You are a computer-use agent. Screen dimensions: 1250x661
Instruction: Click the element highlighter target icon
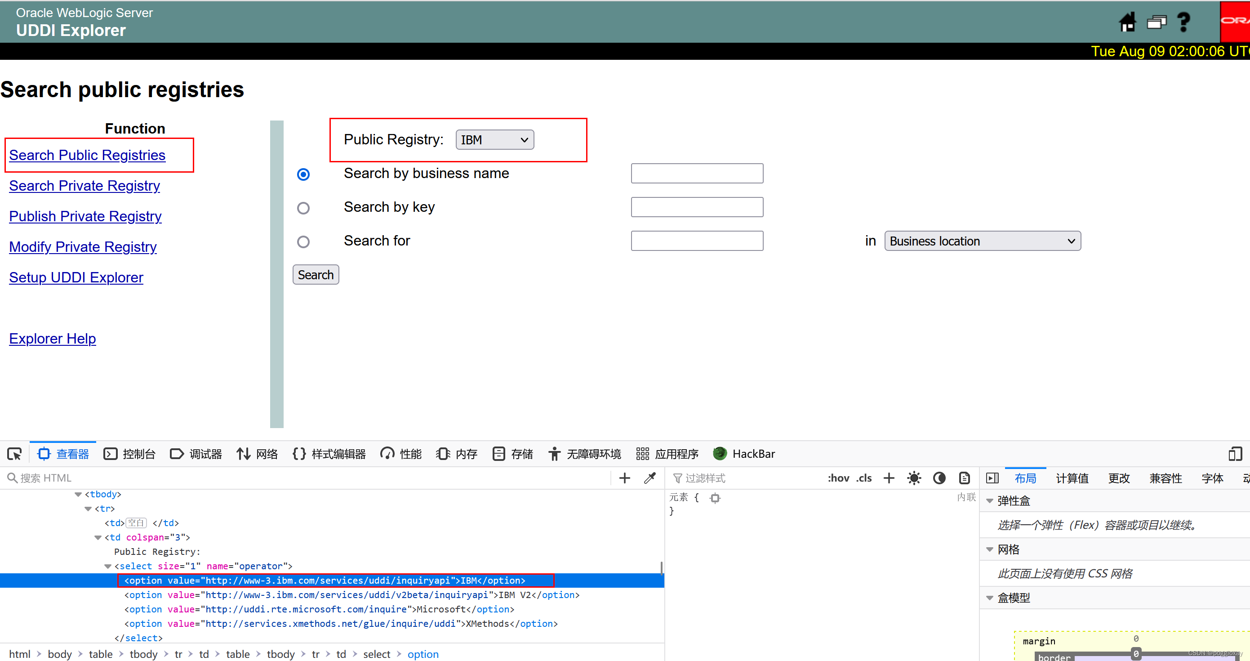pos(715,498)
